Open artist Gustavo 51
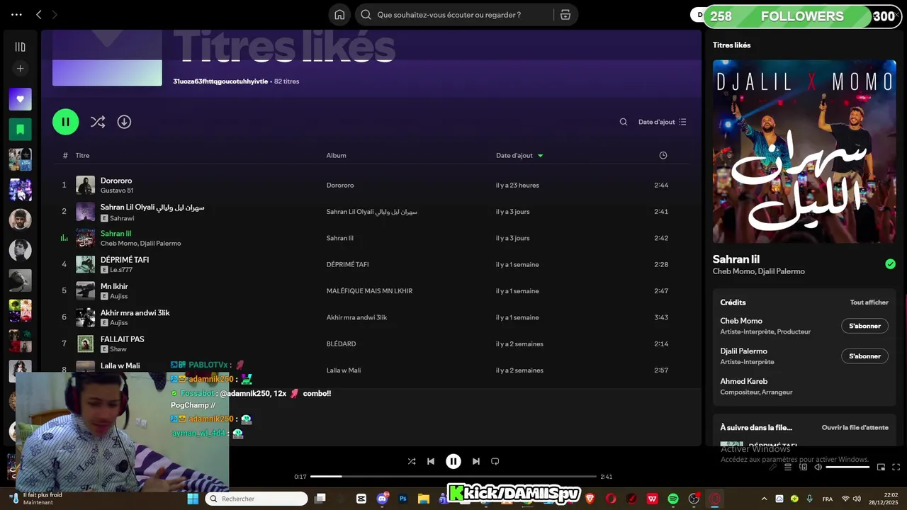 coord(117,191)
